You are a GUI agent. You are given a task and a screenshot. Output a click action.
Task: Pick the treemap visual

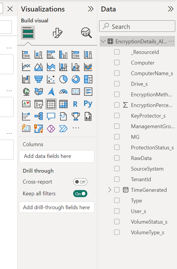[x=88, y=79]
